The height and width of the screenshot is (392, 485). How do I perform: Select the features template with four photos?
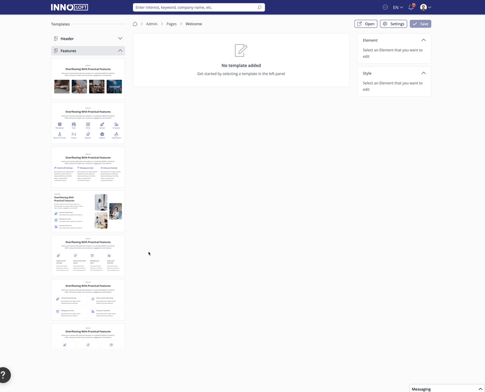pos(88,78)
